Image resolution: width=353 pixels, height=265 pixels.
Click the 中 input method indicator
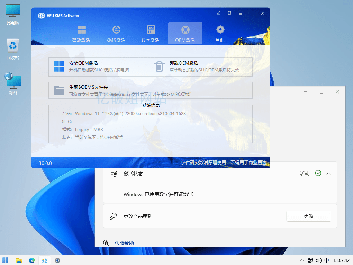point(327,260)
